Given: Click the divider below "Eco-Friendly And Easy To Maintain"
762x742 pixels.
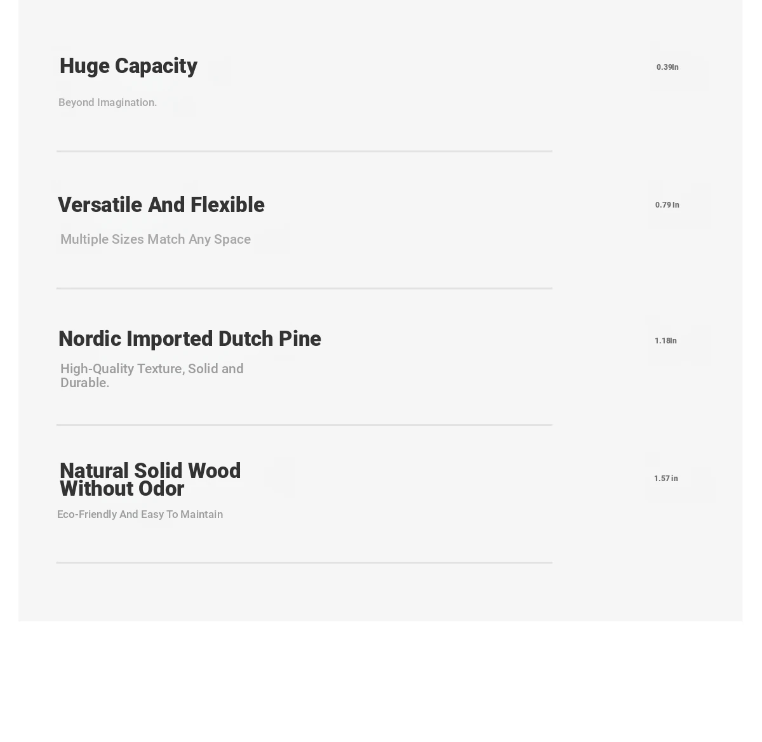Looking at the screenshot, I should point(304,562).
